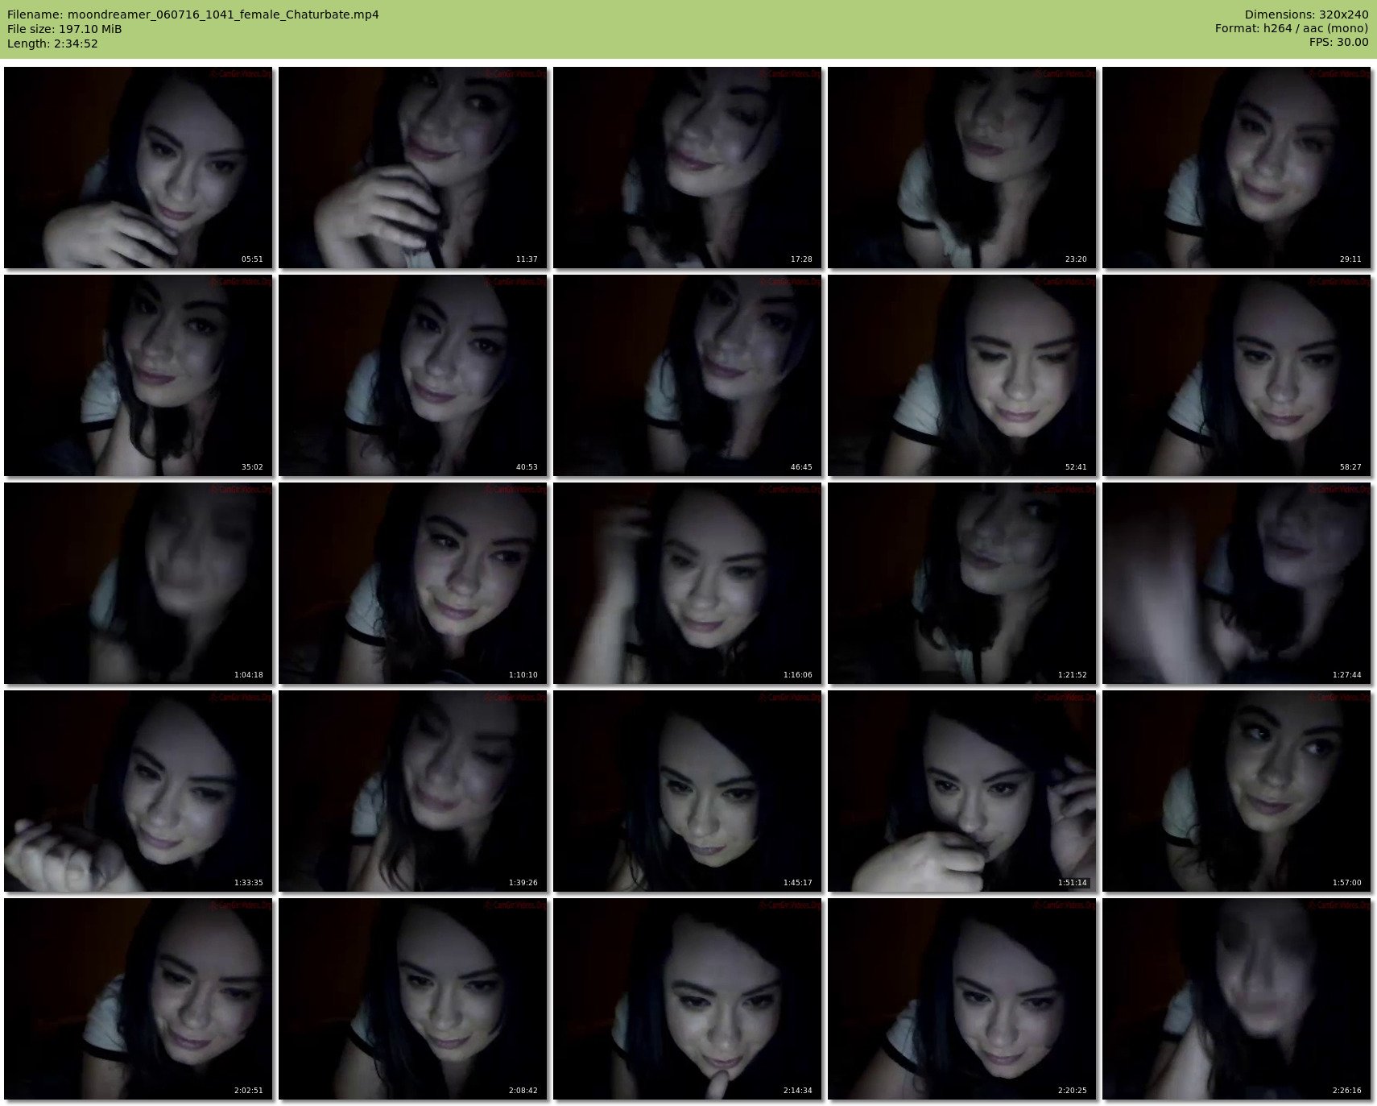Open the thumbnail timestamped 05:51
Viewport: 1377px width, 1106px height.
point(139,168)
